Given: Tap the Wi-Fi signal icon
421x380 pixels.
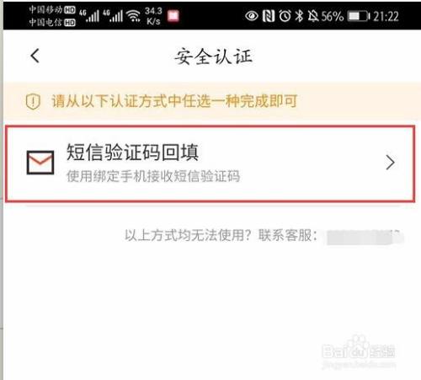Looking at the screenshot, I should (134, 16).
